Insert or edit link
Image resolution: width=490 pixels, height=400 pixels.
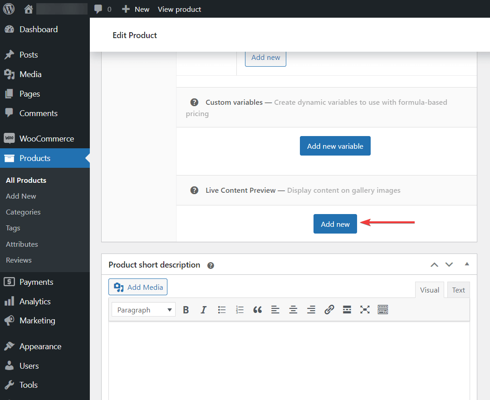(329, 310)
